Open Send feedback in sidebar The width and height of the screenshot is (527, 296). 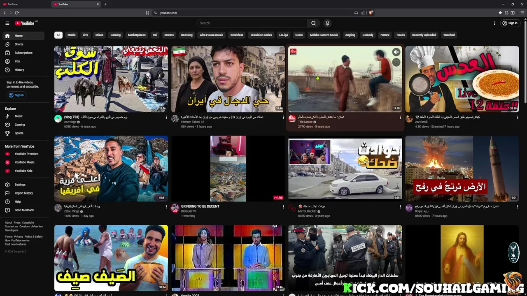pyautogui.click(x=23, y=210)
